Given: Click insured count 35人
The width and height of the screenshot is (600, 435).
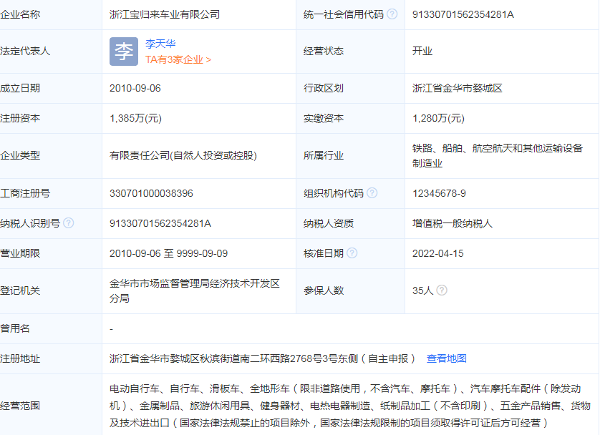Looking at the screenshot, I should (423, 290).
